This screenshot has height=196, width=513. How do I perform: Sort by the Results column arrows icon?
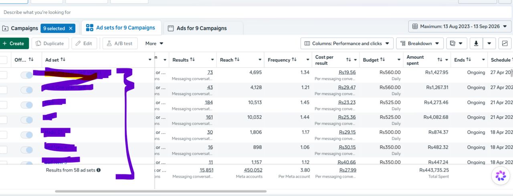[x=192, y=60]
